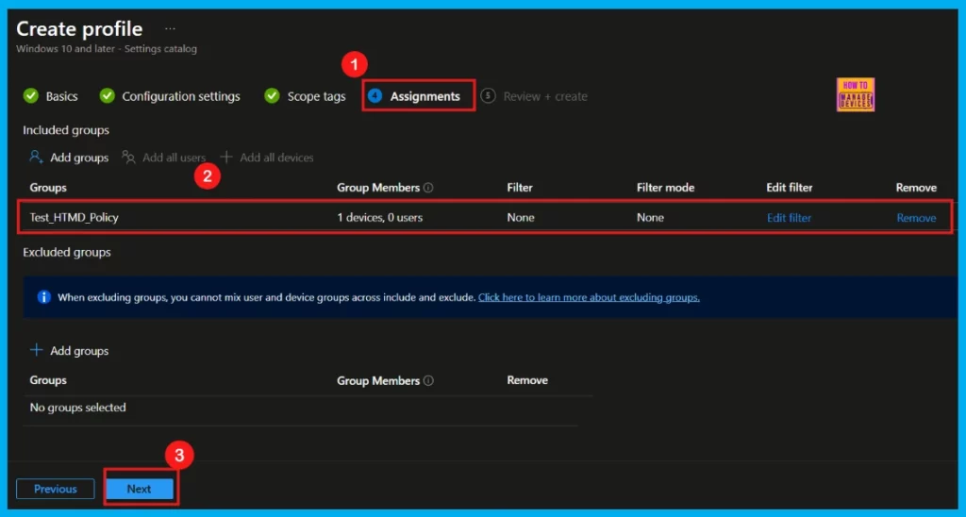This screenshot has height=517, width=966.
Task: Click the step 4 circle icon for Assignments
Action: coord(375,96)
